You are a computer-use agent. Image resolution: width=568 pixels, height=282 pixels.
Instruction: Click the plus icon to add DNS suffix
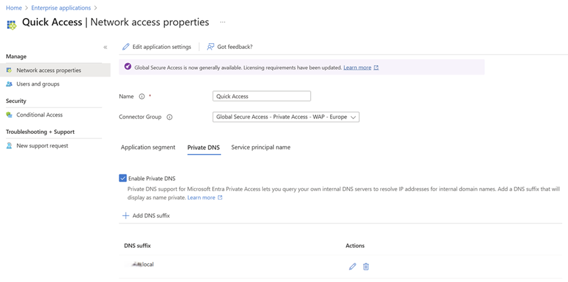pos(126,216)
